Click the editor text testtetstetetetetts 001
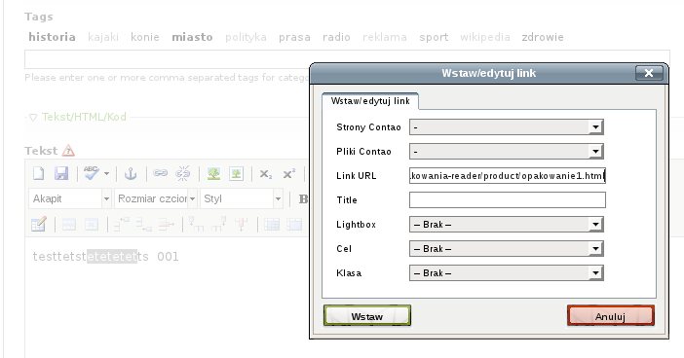Screen dimensions: 684x358 pos(105,256)
